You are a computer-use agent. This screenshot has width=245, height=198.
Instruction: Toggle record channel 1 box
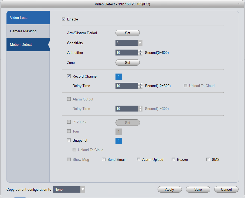[119, 77]
